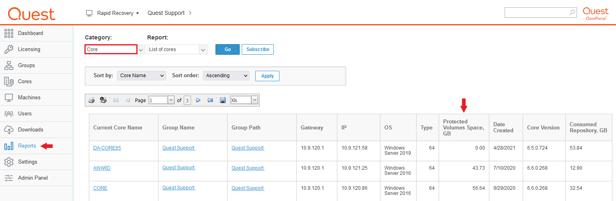Viewport: 616px width, 201px height.
Task: Open Dashboard in the sidebar
Action: click(37, 33)
